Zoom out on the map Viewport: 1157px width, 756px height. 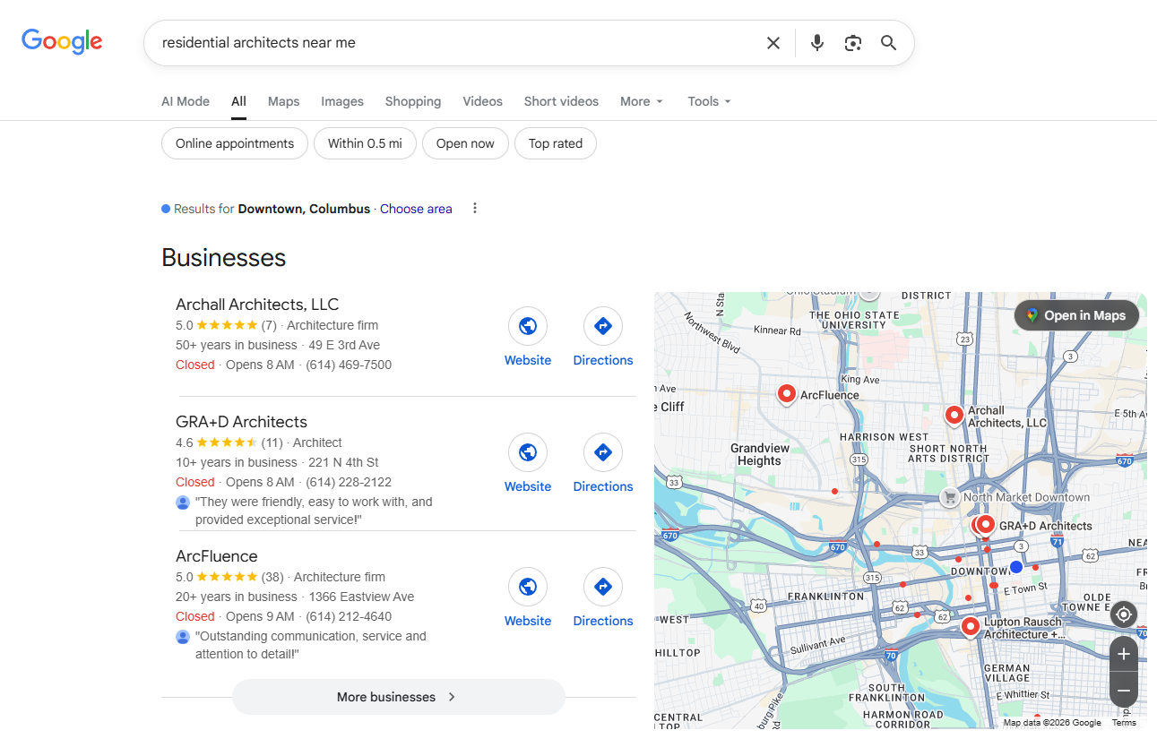1123,691
